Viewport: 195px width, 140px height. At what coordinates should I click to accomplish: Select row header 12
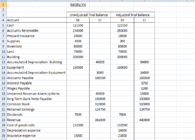coord(3,62)
